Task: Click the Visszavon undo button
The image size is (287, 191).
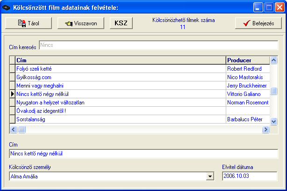Action: pos(81,23)
